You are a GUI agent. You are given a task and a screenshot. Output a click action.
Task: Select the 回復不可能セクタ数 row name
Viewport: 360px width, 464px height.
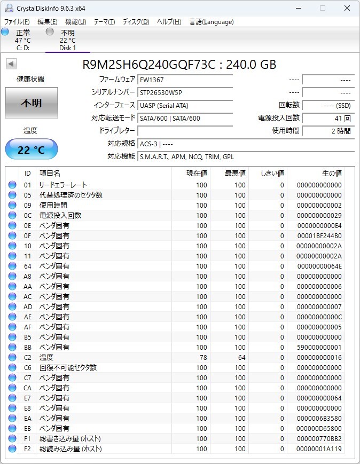[68, 367]
